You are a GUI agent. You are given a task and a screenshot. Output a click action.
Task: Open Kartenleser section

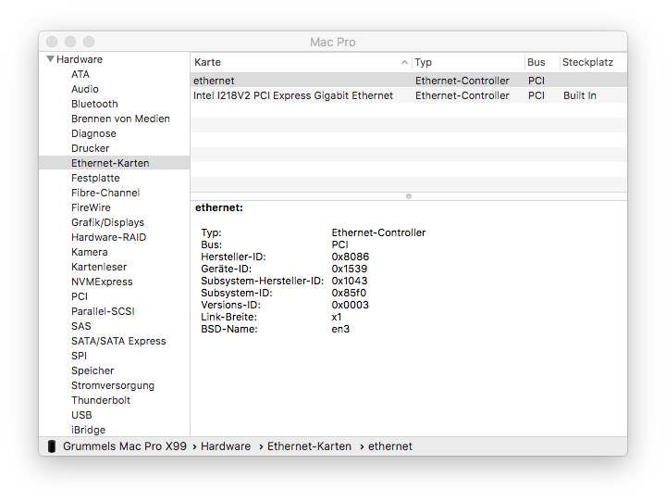[x=99, y=267]
